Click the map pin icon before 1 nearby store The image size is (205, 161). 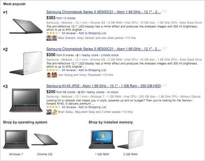(x=77, y=56)
